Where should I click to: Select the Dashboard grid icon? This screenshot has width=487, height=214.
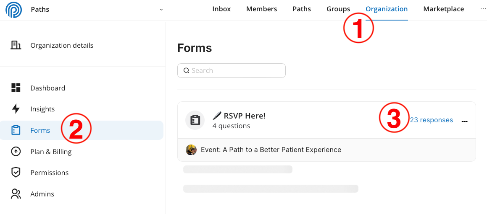(x=16, y=88)
